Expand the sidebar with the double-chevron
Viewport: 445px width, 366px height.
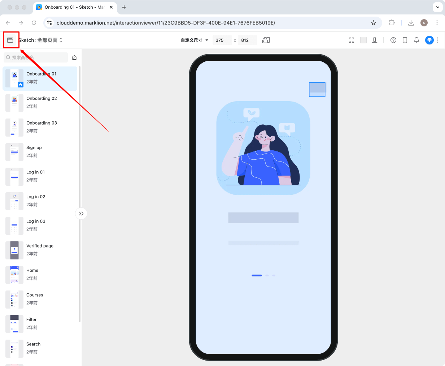pos(81,214)
